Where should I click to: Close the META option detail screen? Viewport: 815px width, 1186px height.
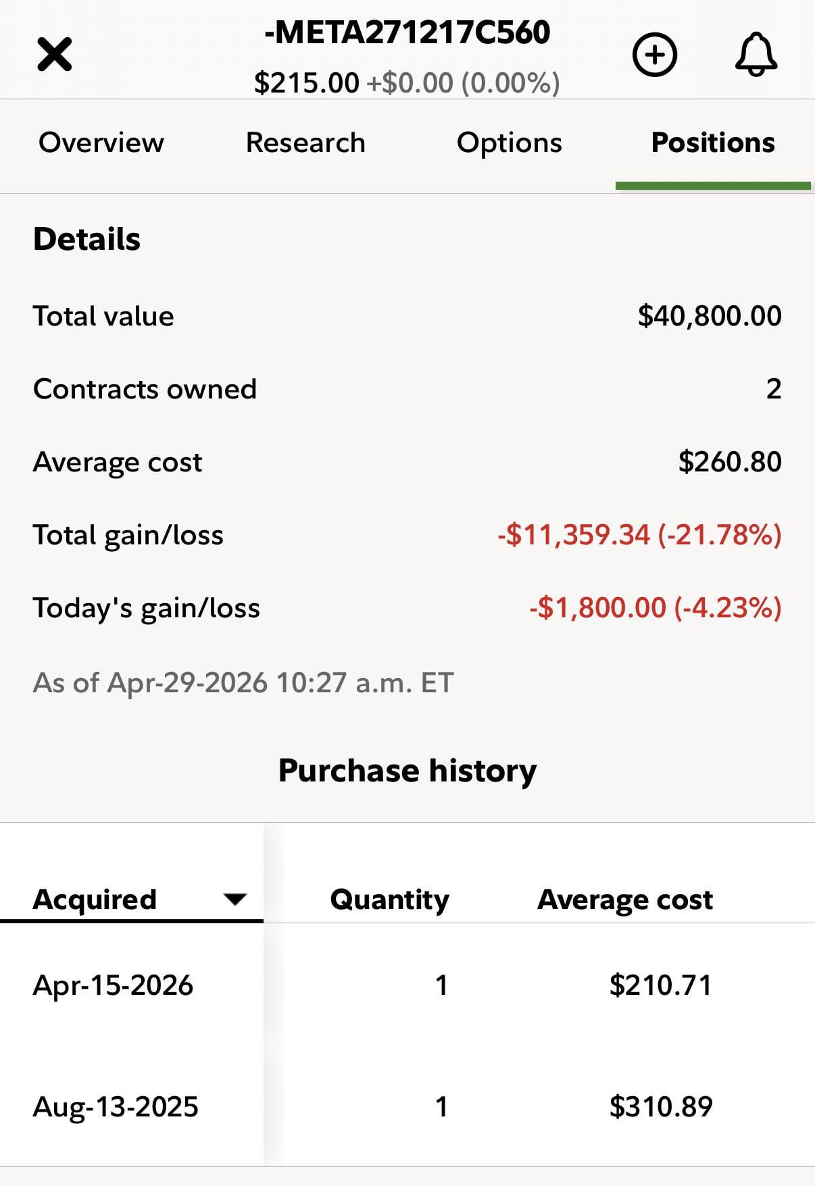coord(54,54)
